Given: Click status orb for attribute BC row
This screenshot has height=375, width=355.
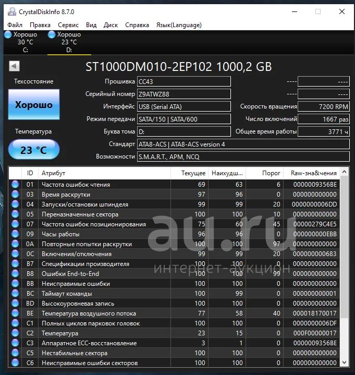Looking at the screenshot, I should (x=15, y=294).
